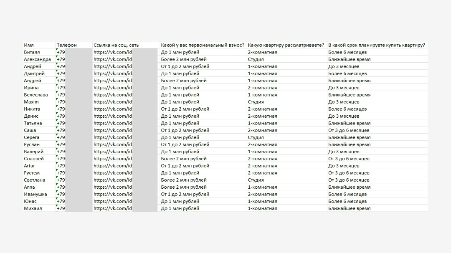
Task: Select the Какой у вас первоначальный взнос header
Action: [x=203, y=45]
